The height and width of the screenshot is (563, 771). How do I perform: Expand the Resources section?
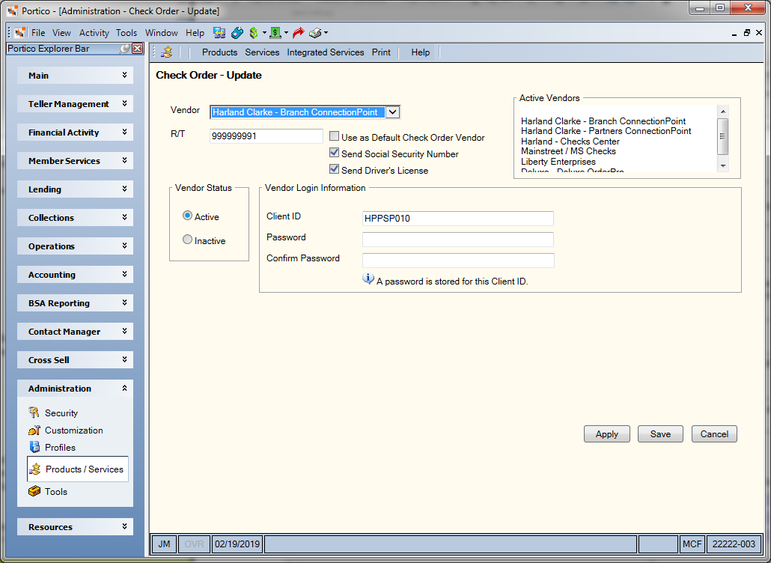[76, 527]
